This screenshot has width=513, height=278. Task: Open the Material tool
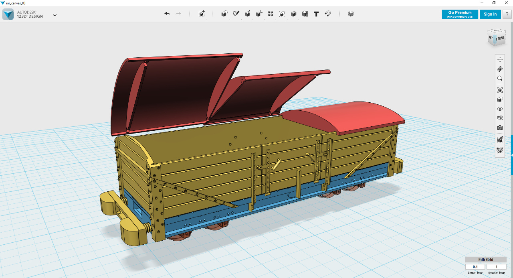[351, 14]
